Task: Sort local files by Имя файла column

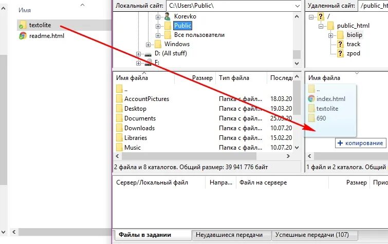Action: tap(144, 78)
